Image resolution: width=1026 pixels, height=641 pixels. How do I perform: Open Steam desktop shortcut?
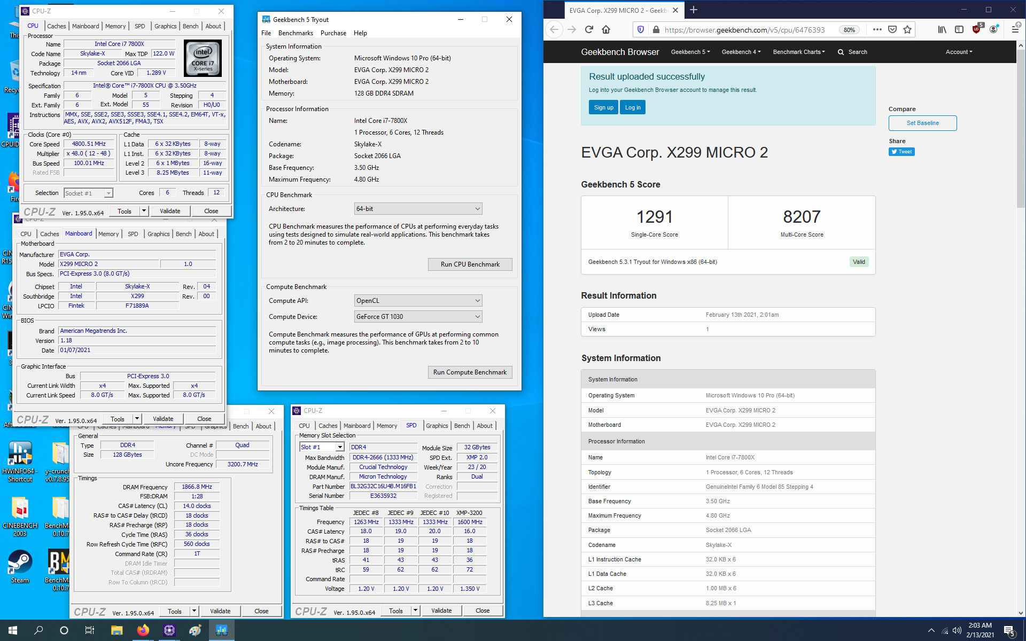(20, 567)
